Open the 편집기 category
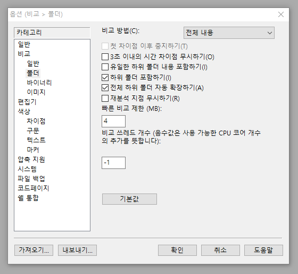 (27, 102)
